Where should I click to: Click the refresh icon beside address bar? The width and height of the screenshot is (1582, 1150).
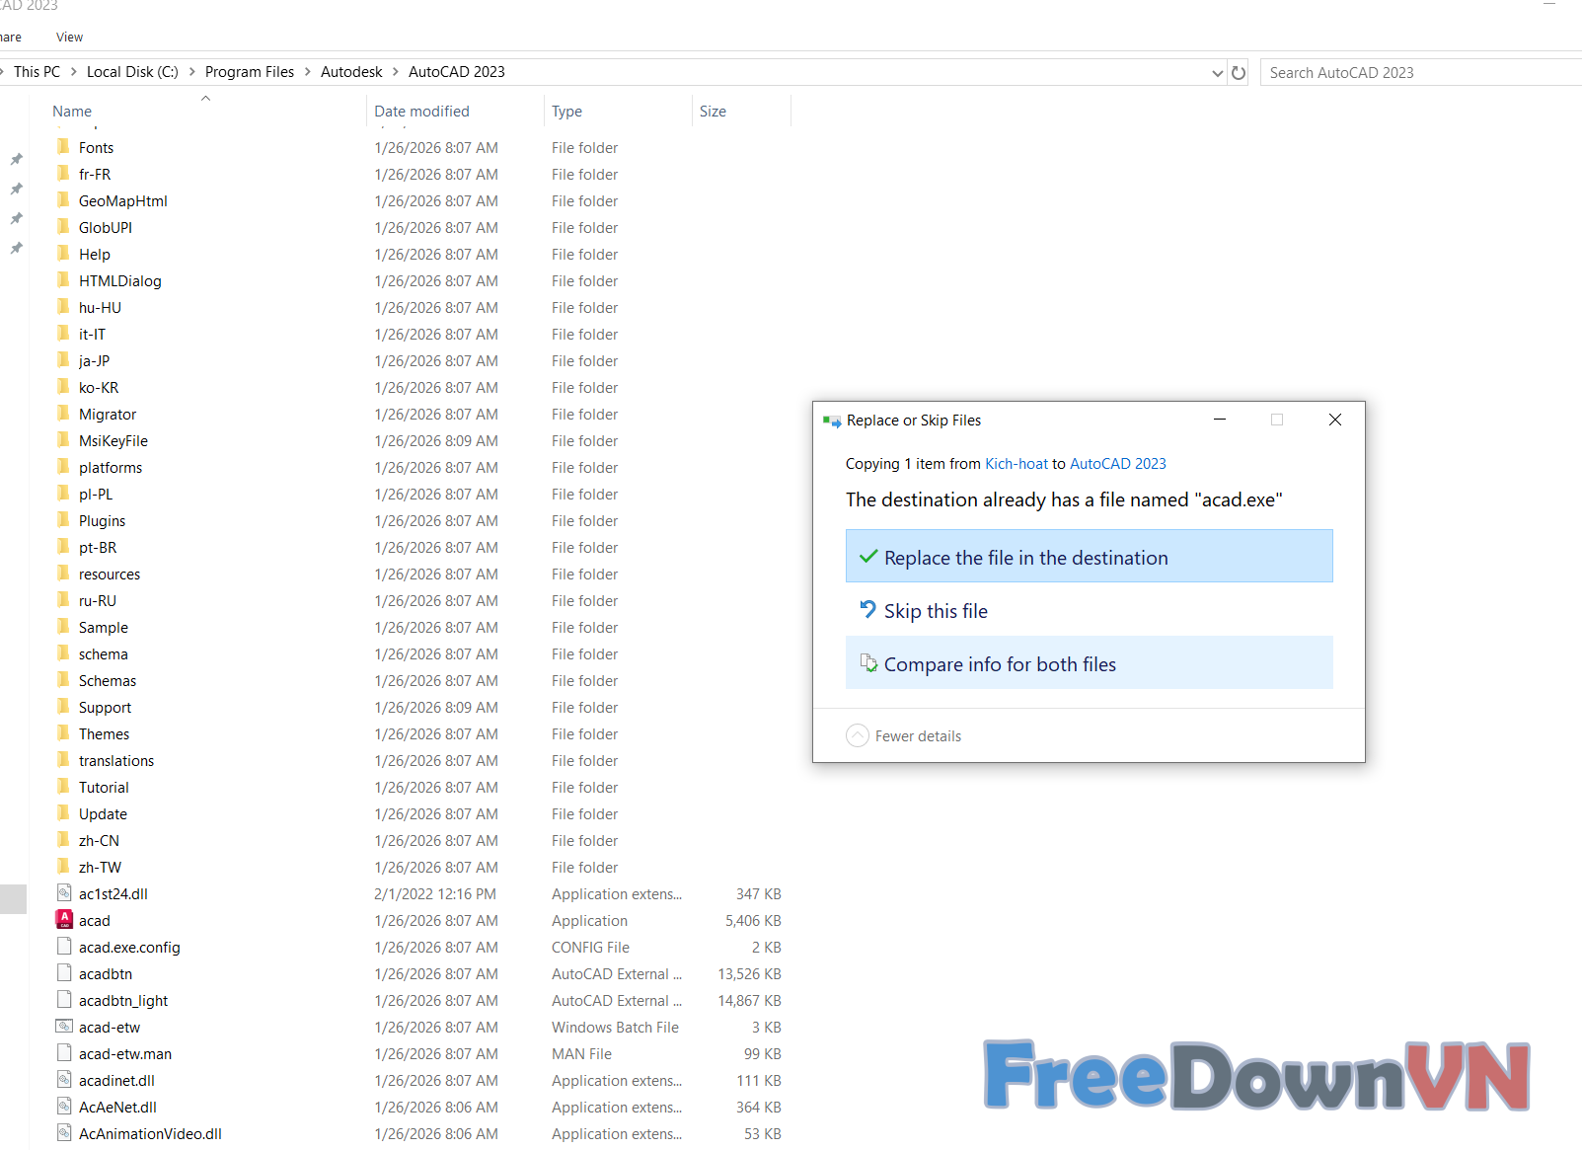1239,72
